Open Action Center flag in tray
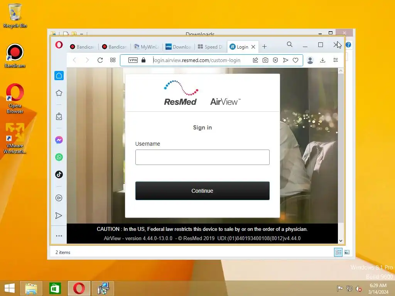This screenshot has height=296, width=395. 340,288
